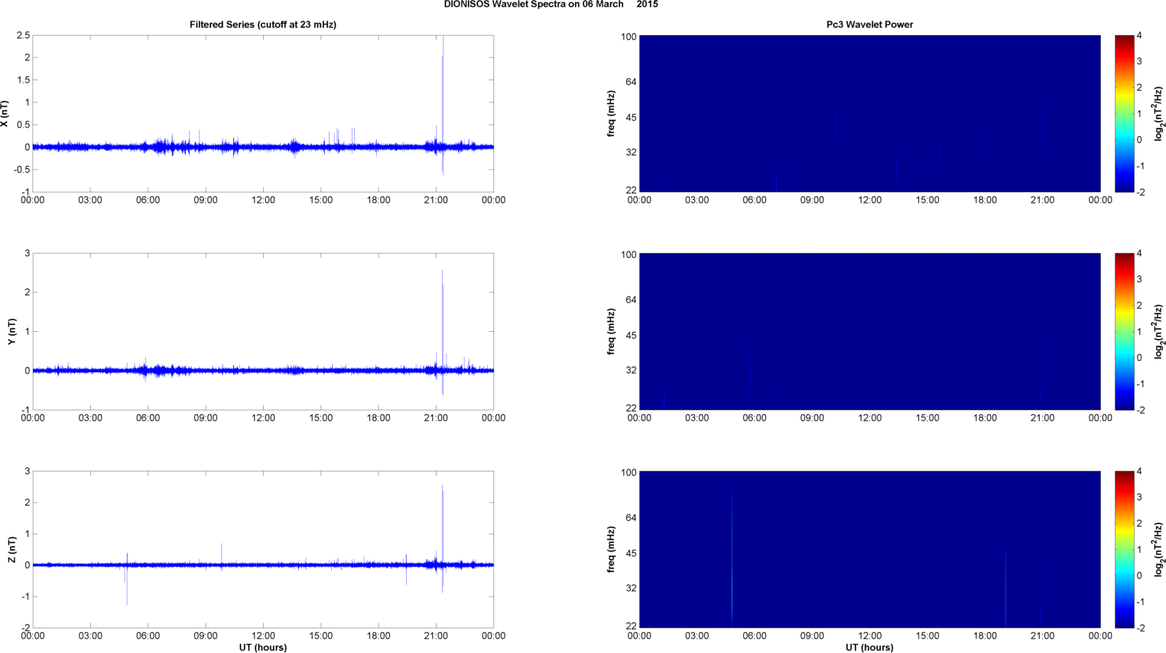
Task: Click log2(nT²/Hz) label beside top colorbar
Action: coord(1159,113)
